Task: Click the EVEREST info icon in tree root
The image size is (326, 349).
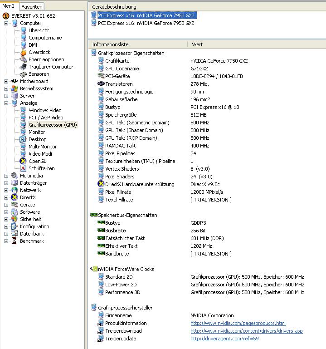Action: pyautogui.click(x=6, y=16)
